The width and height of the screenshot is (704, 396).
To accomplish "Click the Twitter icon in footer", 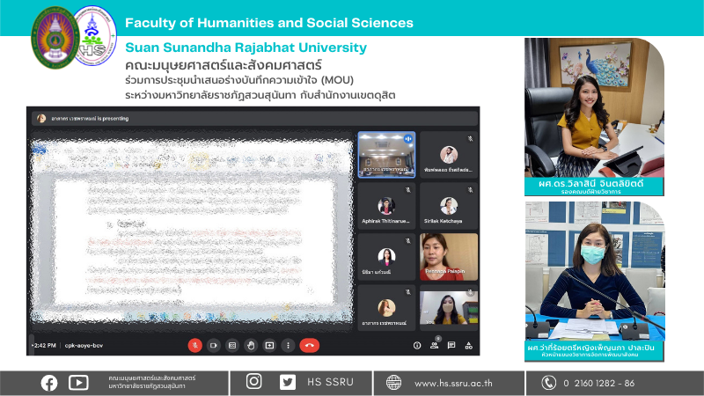I will pos(287,382).
